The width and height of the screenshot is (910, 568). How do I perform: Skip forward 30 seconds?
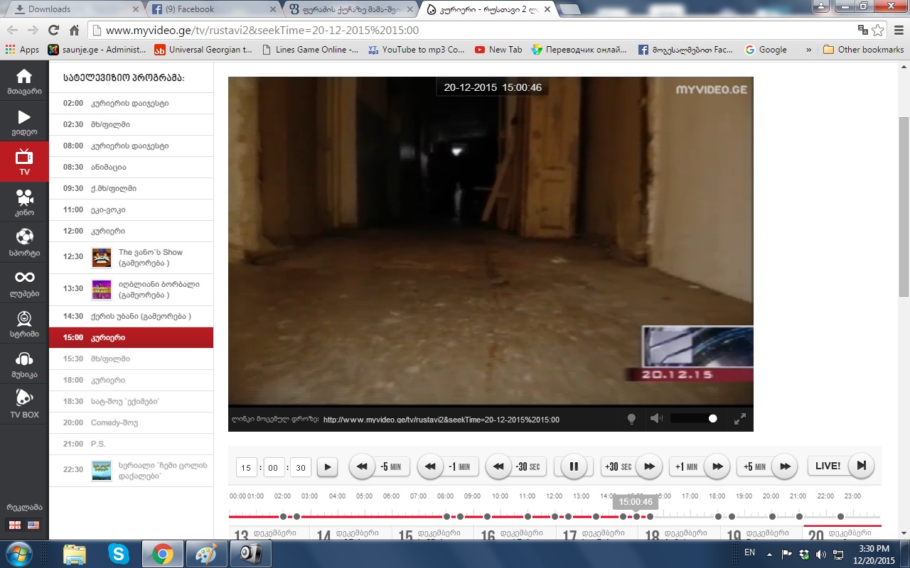(x=631, y=466)
